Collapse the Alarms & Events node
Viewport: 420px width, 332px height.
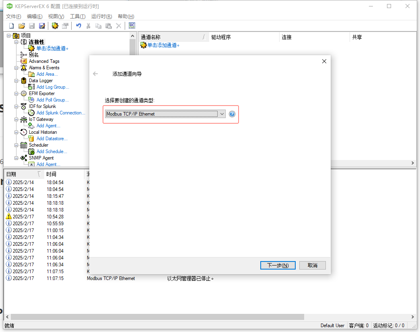(x=16, y=68)
